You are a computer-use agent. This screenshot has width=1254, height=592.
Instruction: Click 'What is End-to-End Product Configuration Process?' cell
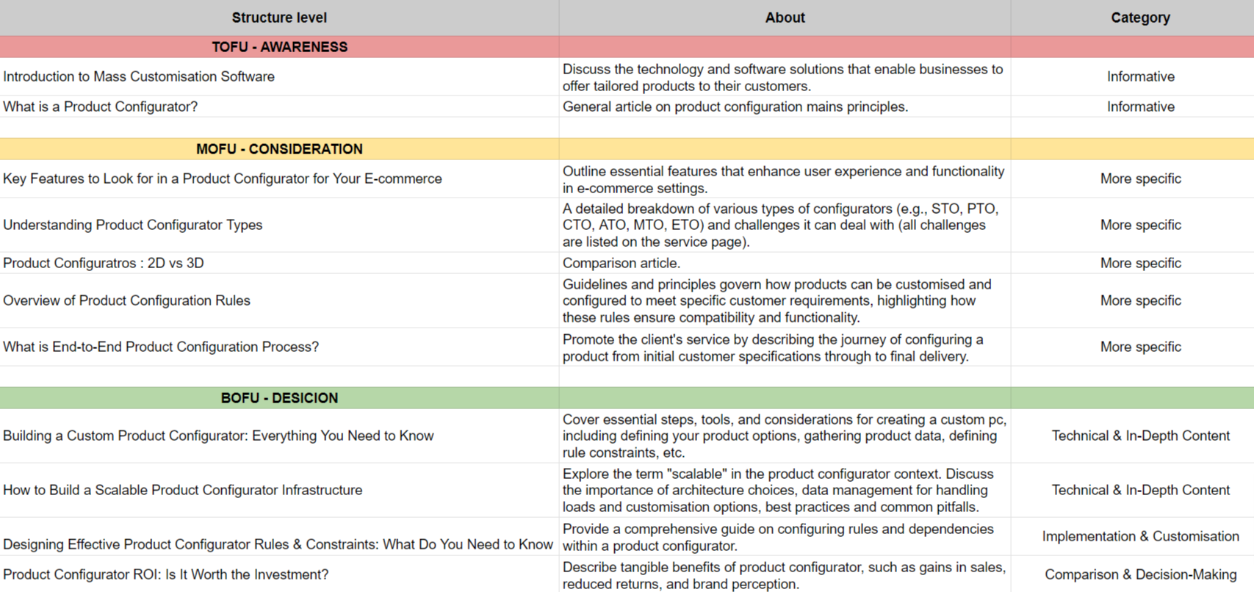click(x=161, y=347)
